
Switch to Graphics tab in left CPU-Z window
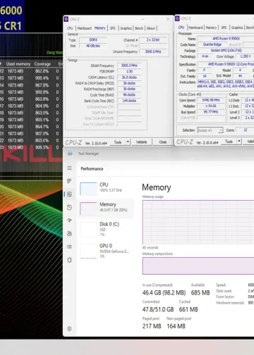[126, 28]
